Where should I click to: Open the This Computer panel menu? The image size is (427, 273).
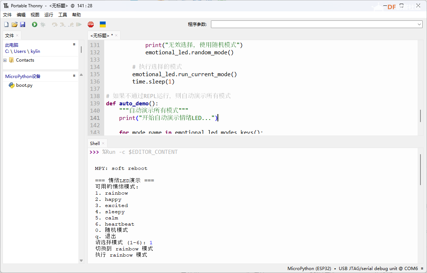point(74,44)
